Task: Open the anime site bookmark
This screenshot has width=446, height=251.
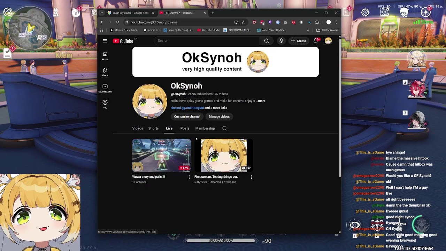Action: click(152, 30)
